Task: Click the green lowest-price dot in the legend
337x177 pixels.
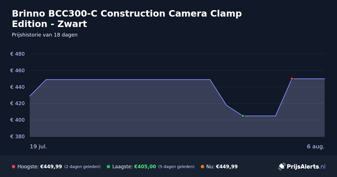Action: pyautogui.click(x=108, y=167)
